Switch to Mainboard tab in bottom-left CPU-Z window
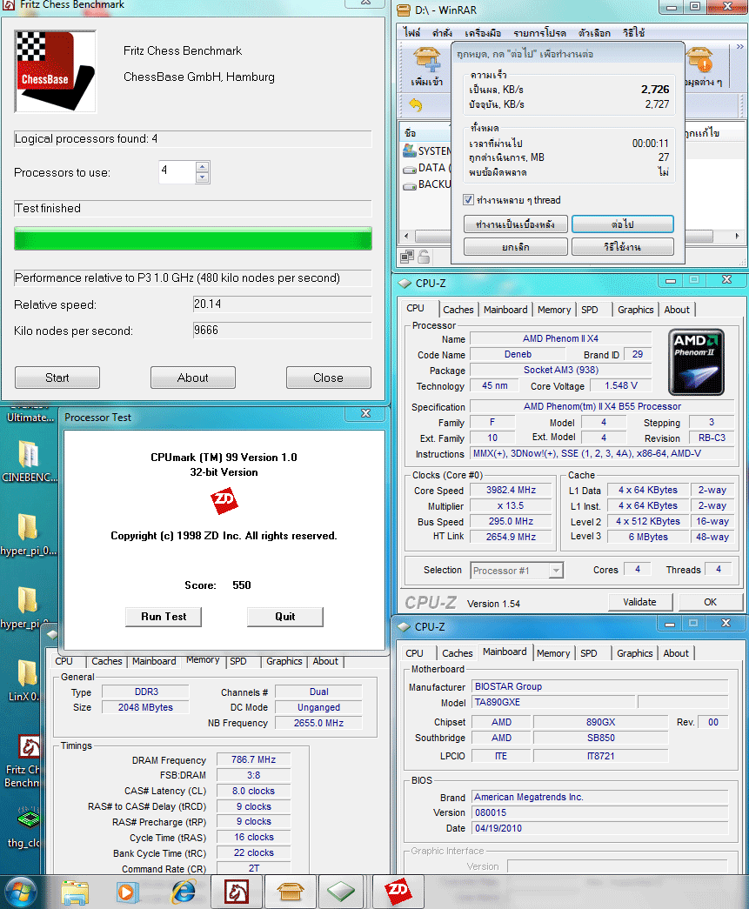 [154, 661]
